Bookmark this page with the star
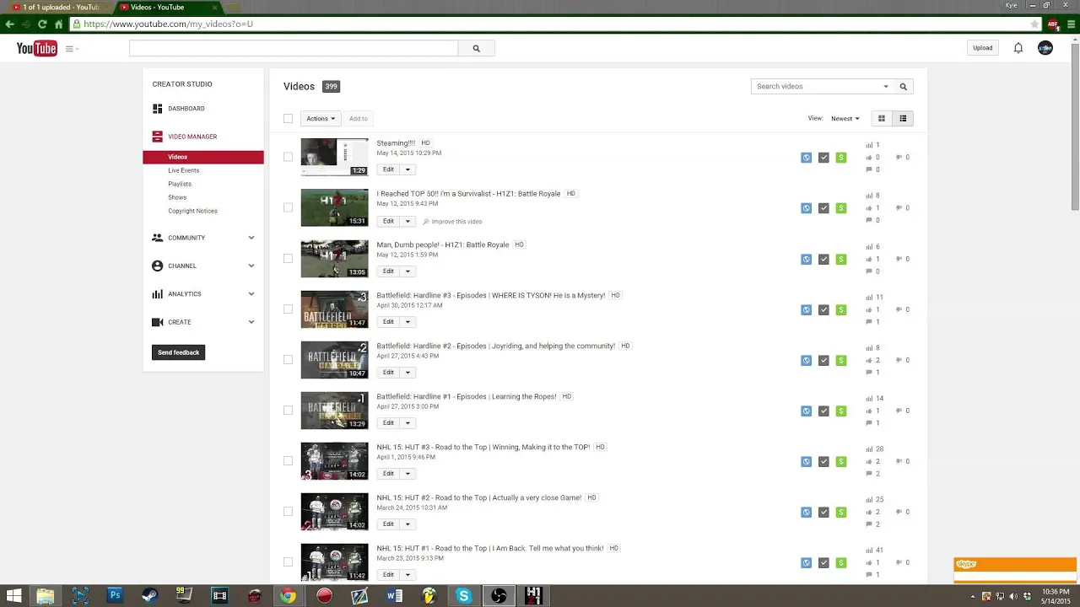The image size is (1080, 607). click(1034, 24)
